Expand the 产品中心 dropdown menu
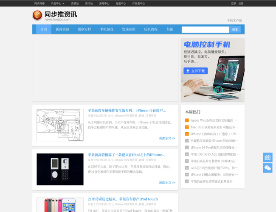Image resolution: width=276 pixels, height=212 pixels. pos(58,3)
